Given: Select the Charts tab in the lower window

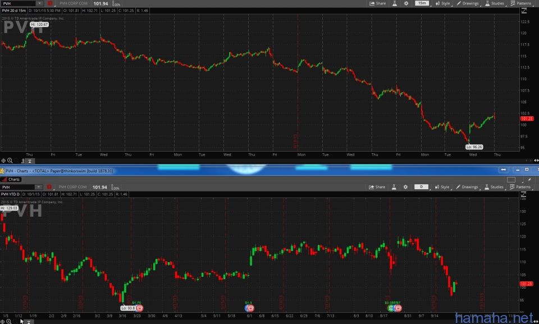Looking at the screenshot, I should (x=11, y=179).
